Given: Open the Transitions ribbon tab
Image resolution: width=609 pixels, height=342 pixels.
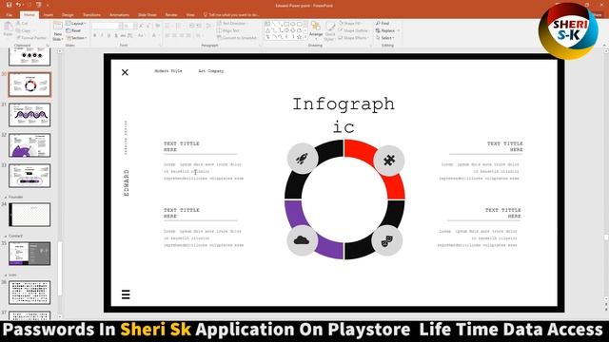Looking at the screenshot, I should point(91,15).
